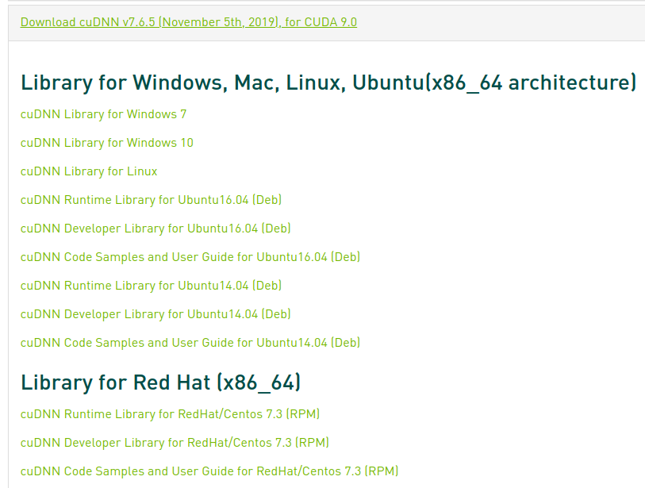The width and height of the screenshot is (645, 488).
Task: Download cuDNN Library for Windows 10
Action: (106, 143)
